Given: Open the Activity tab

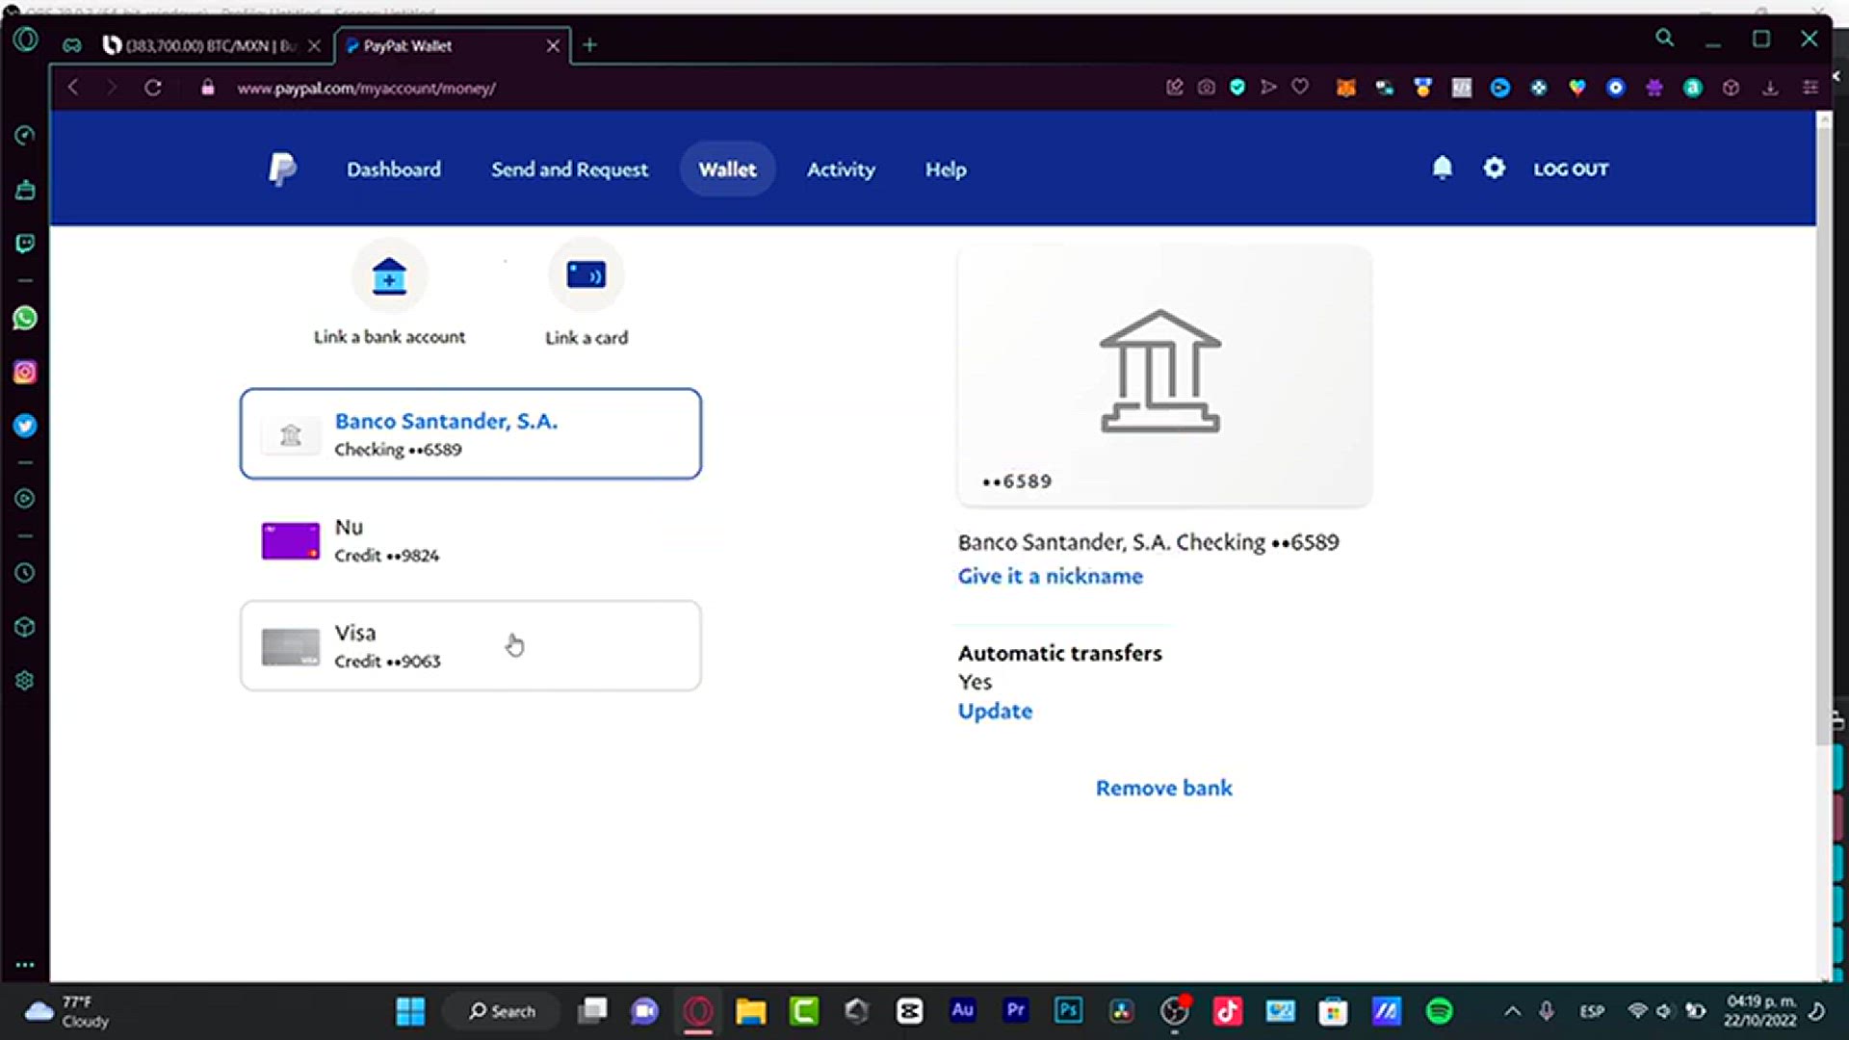Looking at the screenshot, I should pos(841,169).
